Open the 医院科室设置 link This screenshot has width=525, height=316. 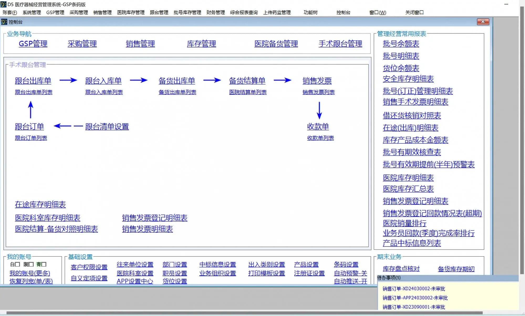(x=135, y=273)
